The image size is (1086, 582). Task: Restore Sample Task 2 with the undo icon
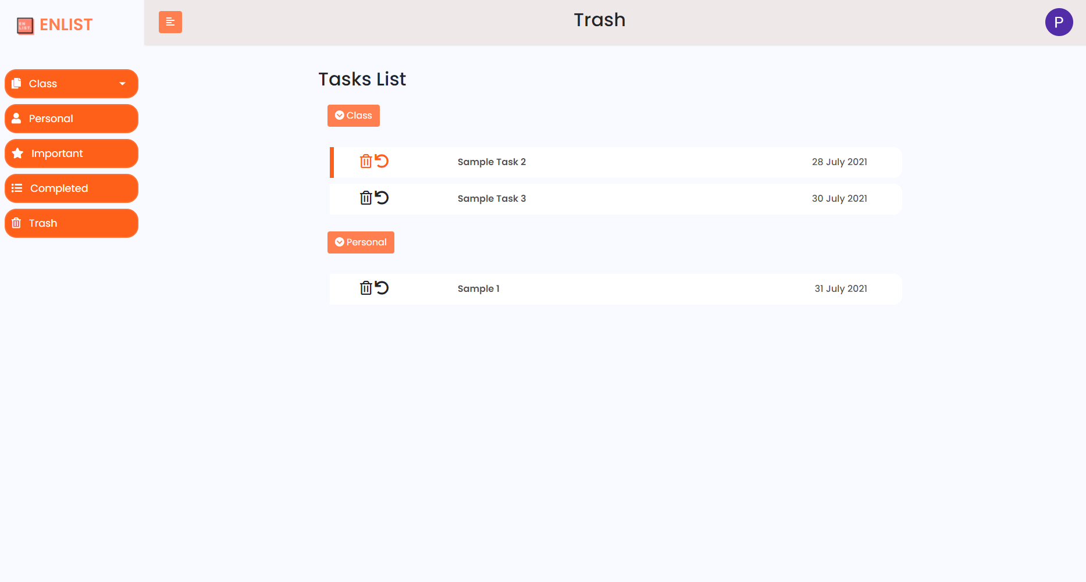click(382, 161)
